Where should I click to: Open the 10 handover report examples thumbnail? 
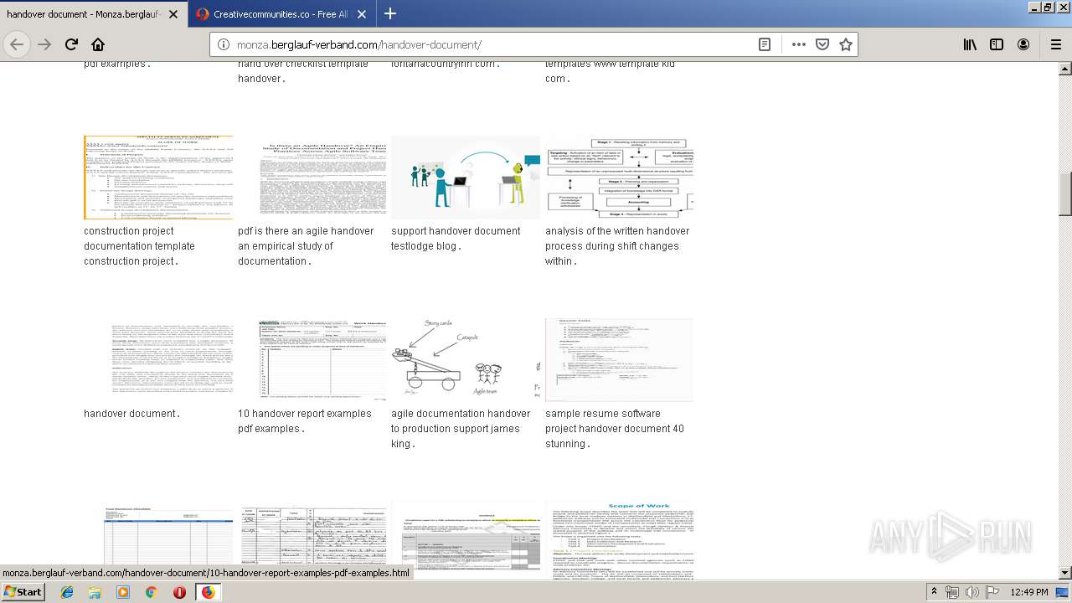(312, 360)
